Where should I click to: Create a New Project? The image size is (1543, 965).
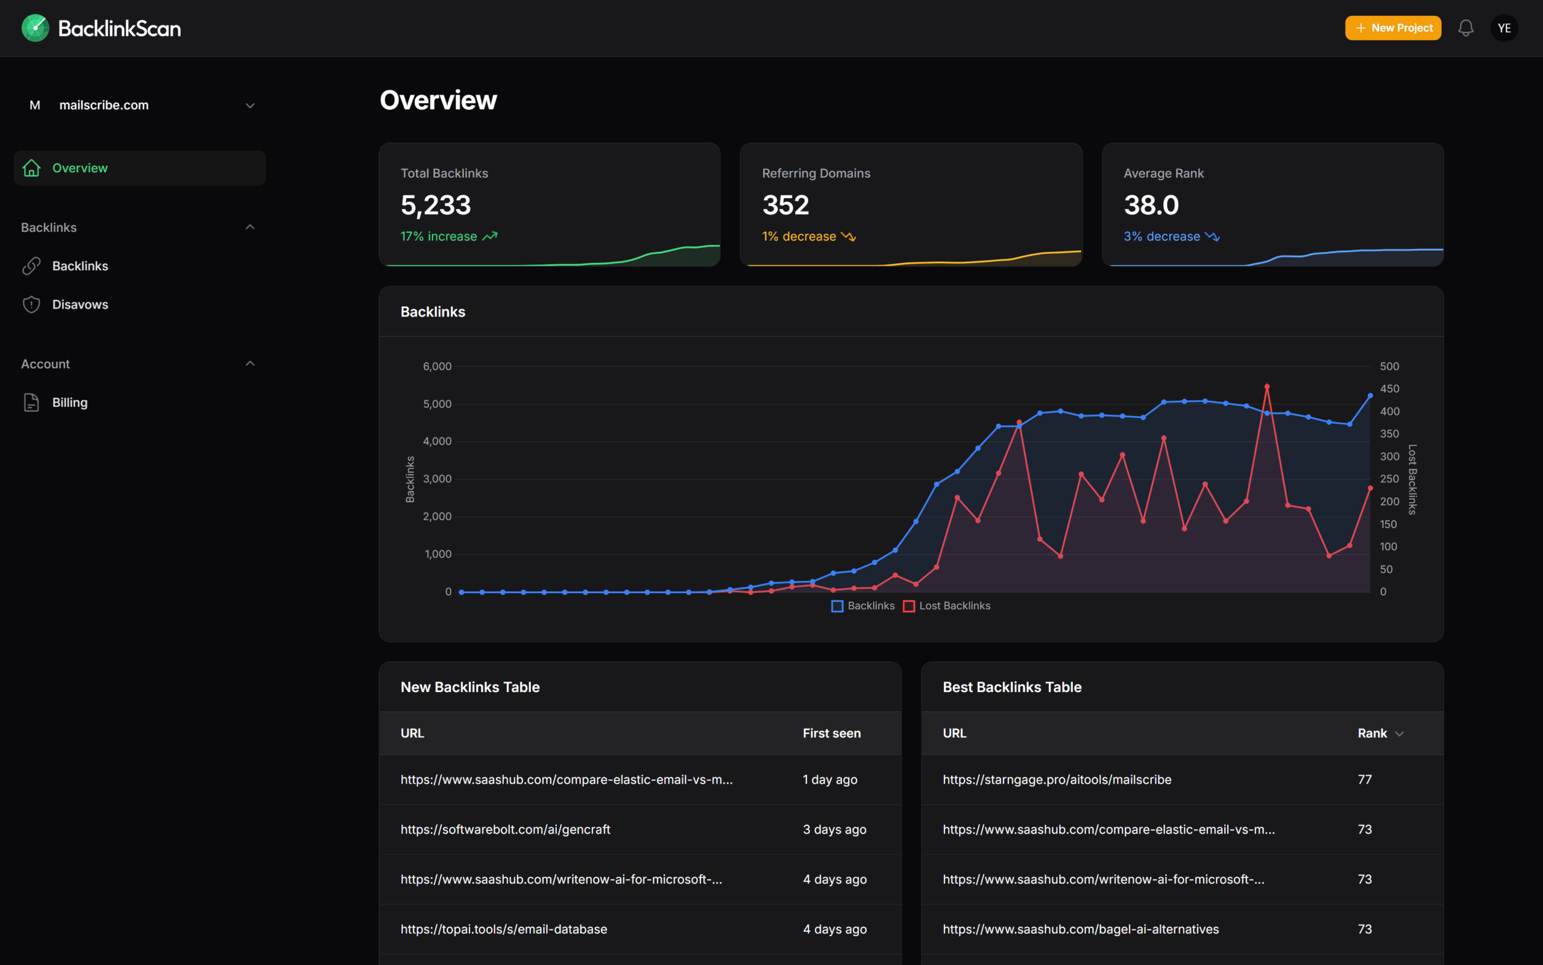click(x=1393, y=28)
